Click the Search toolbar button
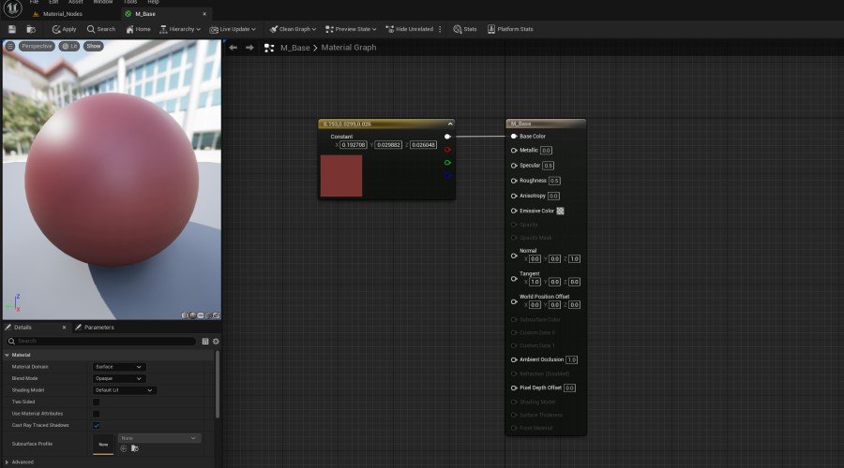Screen dimensions: 844x468 [101, 29]
